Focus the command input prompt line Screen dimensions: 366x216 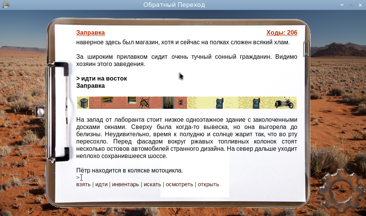point(152,177)
